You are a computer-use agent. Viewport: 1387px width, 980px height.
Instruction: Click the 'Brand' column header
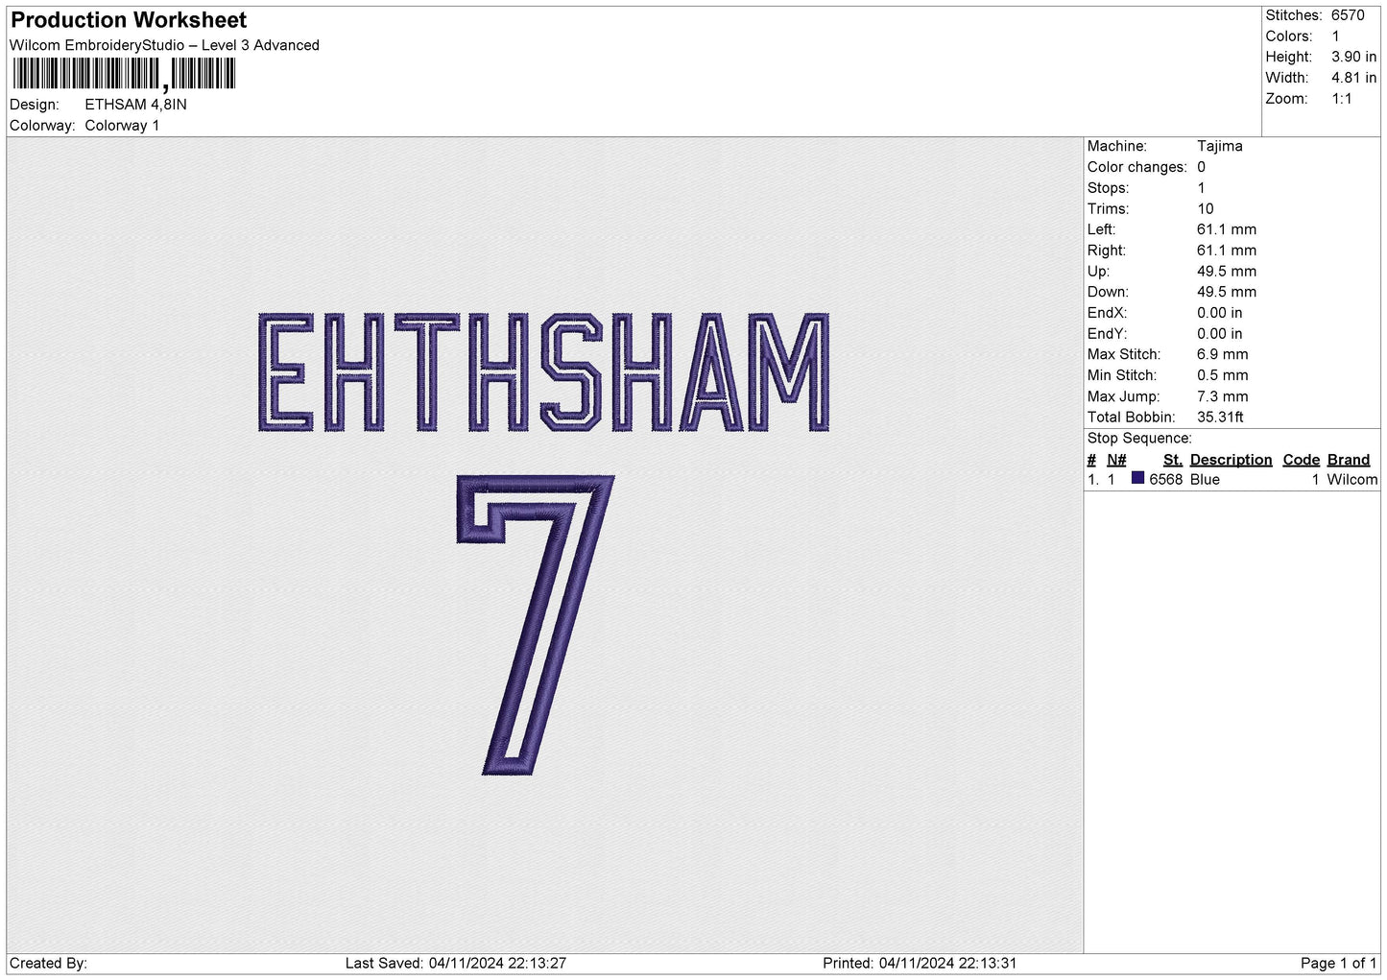[1349, 460]
